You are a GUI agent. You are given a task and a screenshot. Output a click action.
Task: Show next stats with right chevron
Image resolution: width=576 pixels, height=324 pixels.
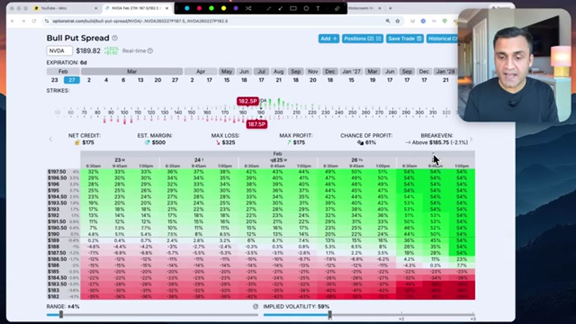(471, 139)
